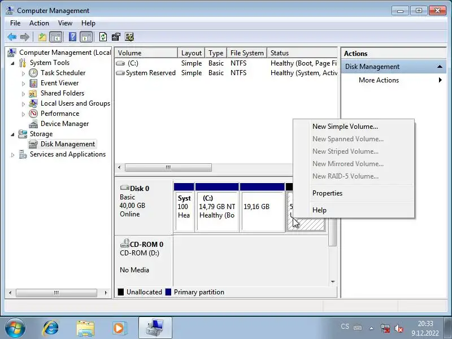The width and height of the screenshot is (452, 339).
Task: Click the Settings view toolbar icon
Action: click(129, 37)
